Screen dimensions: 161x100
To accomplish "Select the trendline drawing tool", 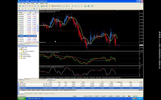I will (31, 9).
